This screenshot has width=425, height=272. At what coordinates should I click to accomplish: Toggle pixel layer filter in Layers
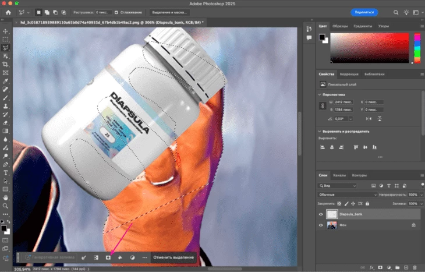click(x=374, y=186)
